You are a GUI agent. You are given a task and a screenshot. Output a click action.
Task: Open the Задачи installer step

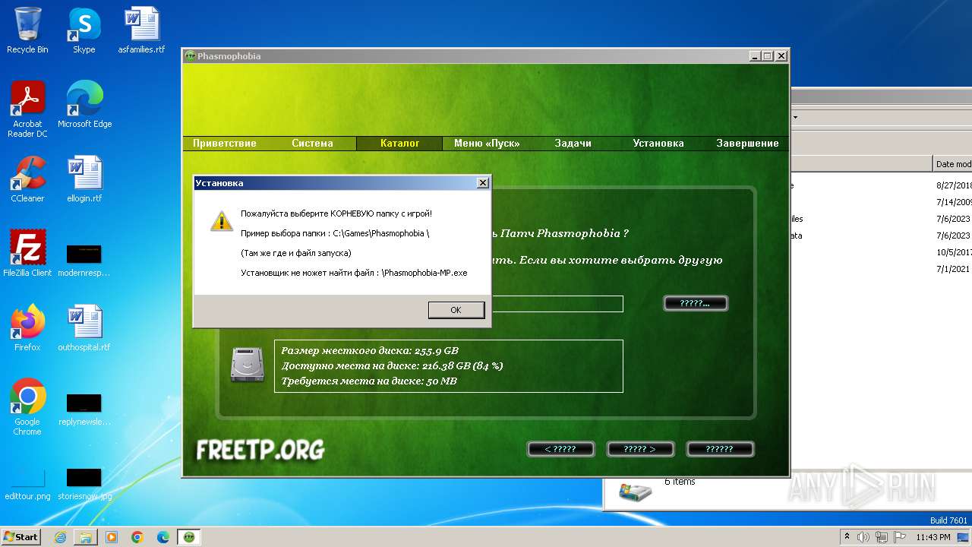pyautogui.click(x=573, y=143)
